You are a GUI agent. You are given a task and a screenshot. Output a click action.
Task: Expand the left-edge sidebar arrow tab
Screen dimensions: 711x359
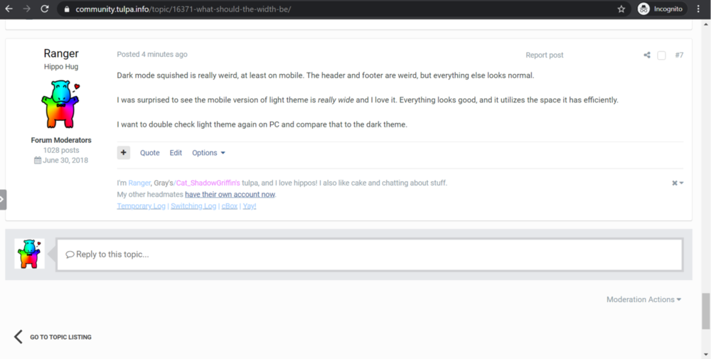3,200
